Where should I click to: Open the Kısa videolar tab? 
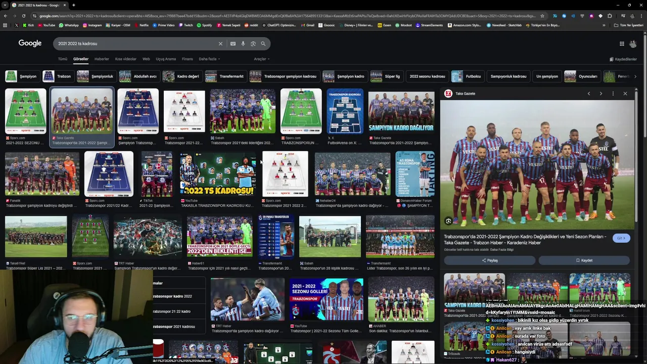[125, 59]
